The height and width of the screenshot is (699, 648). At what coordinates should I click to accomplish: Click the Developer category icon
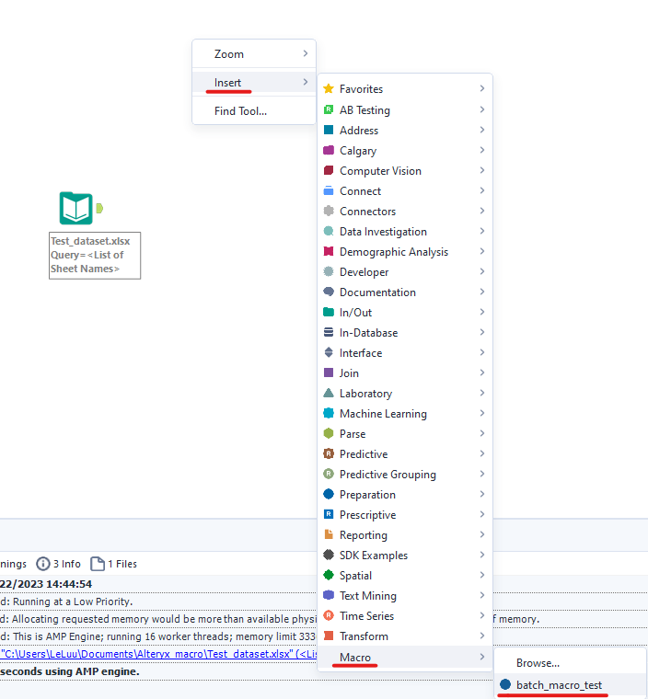329,271
